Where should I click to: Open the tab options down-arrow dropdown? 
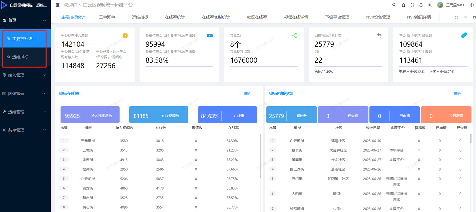(x=465, y=17)
